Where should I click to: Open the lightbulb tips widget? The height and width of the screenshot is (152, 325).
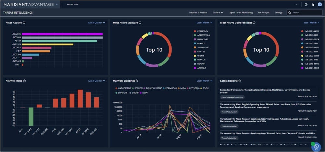pyautogui.click(x=316, y=147)
